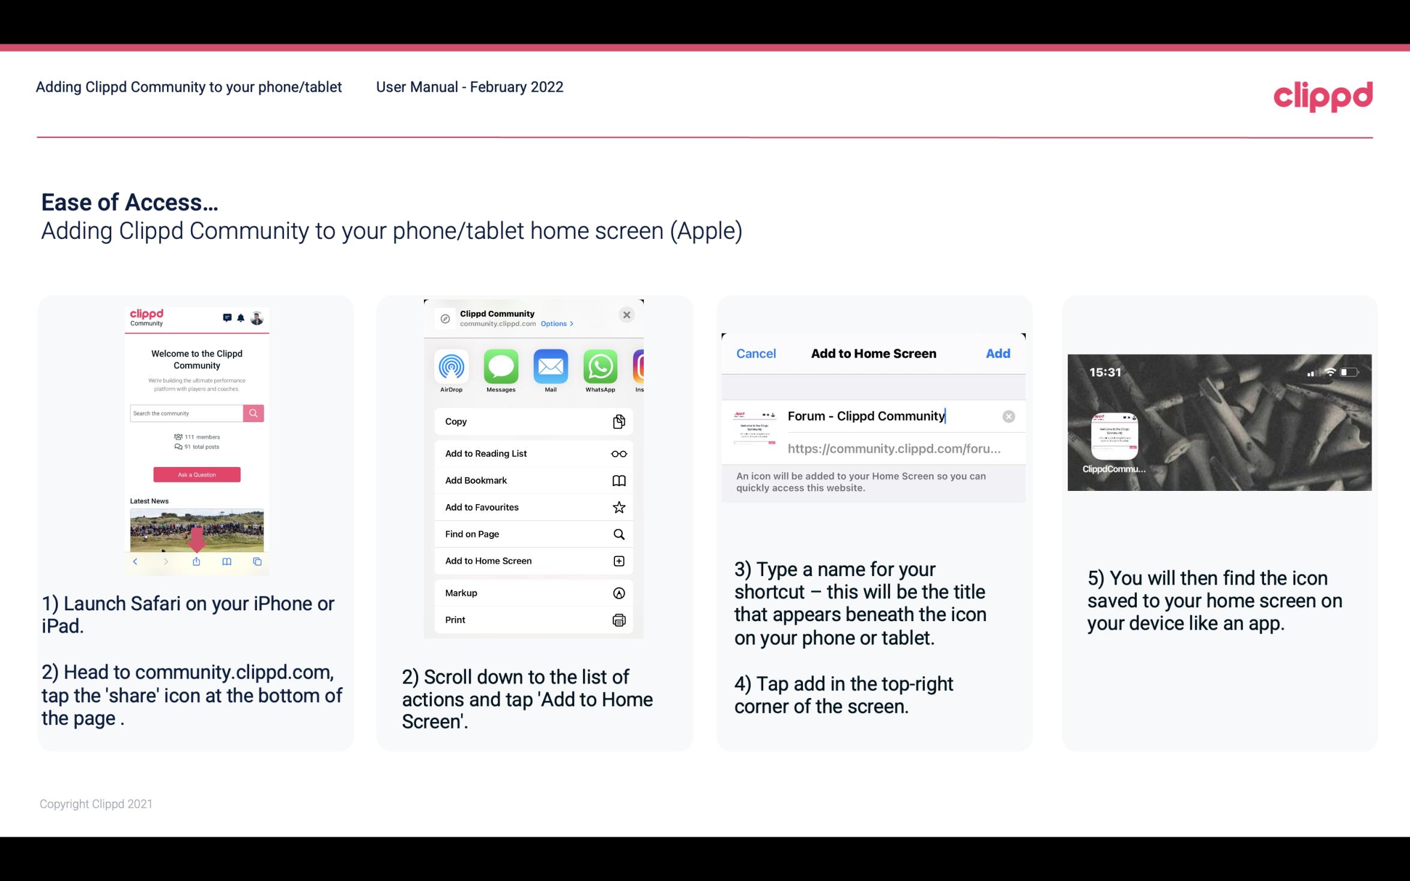1410x881 pixels.
Task: Click Add to Reading List expander
Action: (x=617, y=453)
